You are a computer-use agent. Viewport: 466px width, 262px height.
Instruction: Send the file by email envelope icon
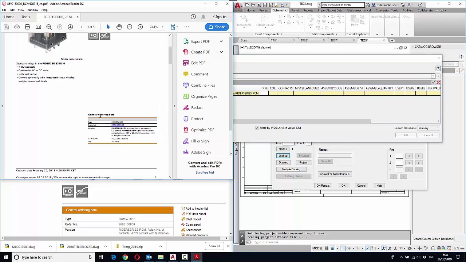38,27
